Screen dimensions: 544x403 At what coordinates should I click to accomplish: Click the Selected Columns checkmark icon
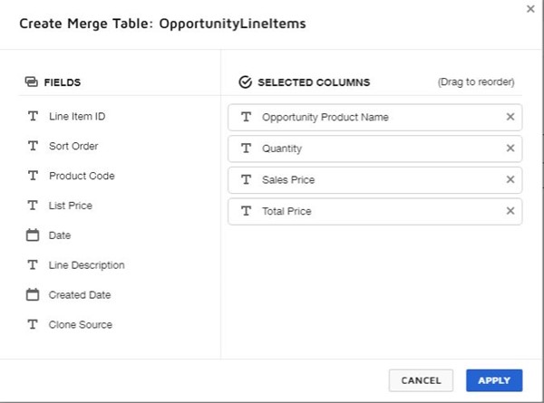pyautogui.click(x=245, y=82)
